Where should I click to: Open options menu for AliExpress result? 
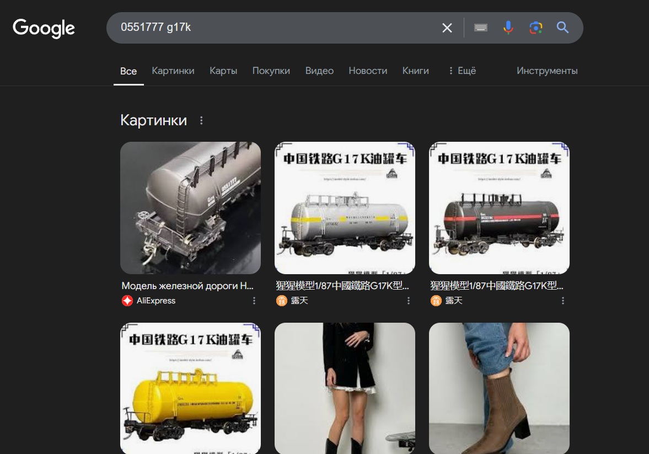(254, 301)
